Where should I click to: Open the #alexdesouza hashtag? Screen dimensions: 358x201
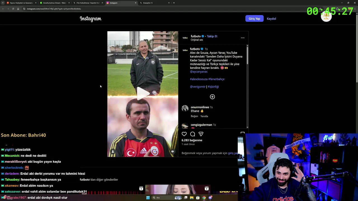199,79
